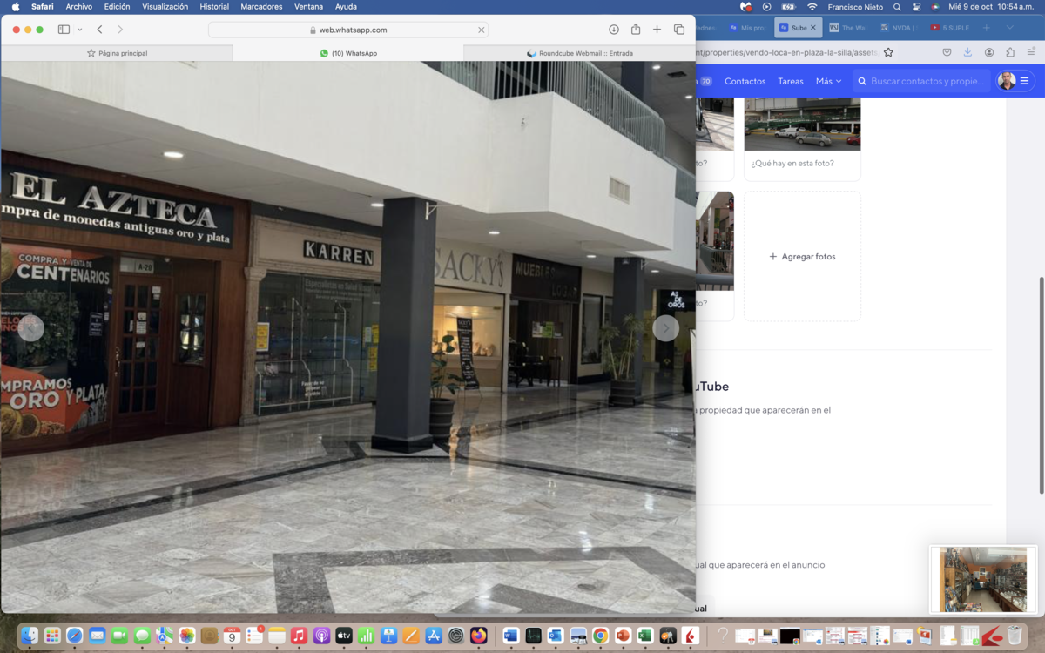Click the Wi-Fi status icon

pos(812,6)
